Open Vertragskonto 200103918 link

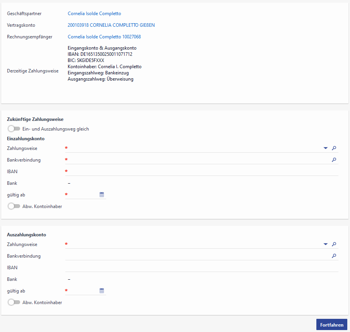point(111,25)
